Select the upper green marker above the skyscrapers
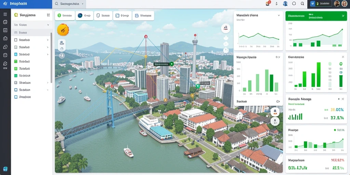The height and width of the screenshot is (175, 350). [x=172, y=64]
